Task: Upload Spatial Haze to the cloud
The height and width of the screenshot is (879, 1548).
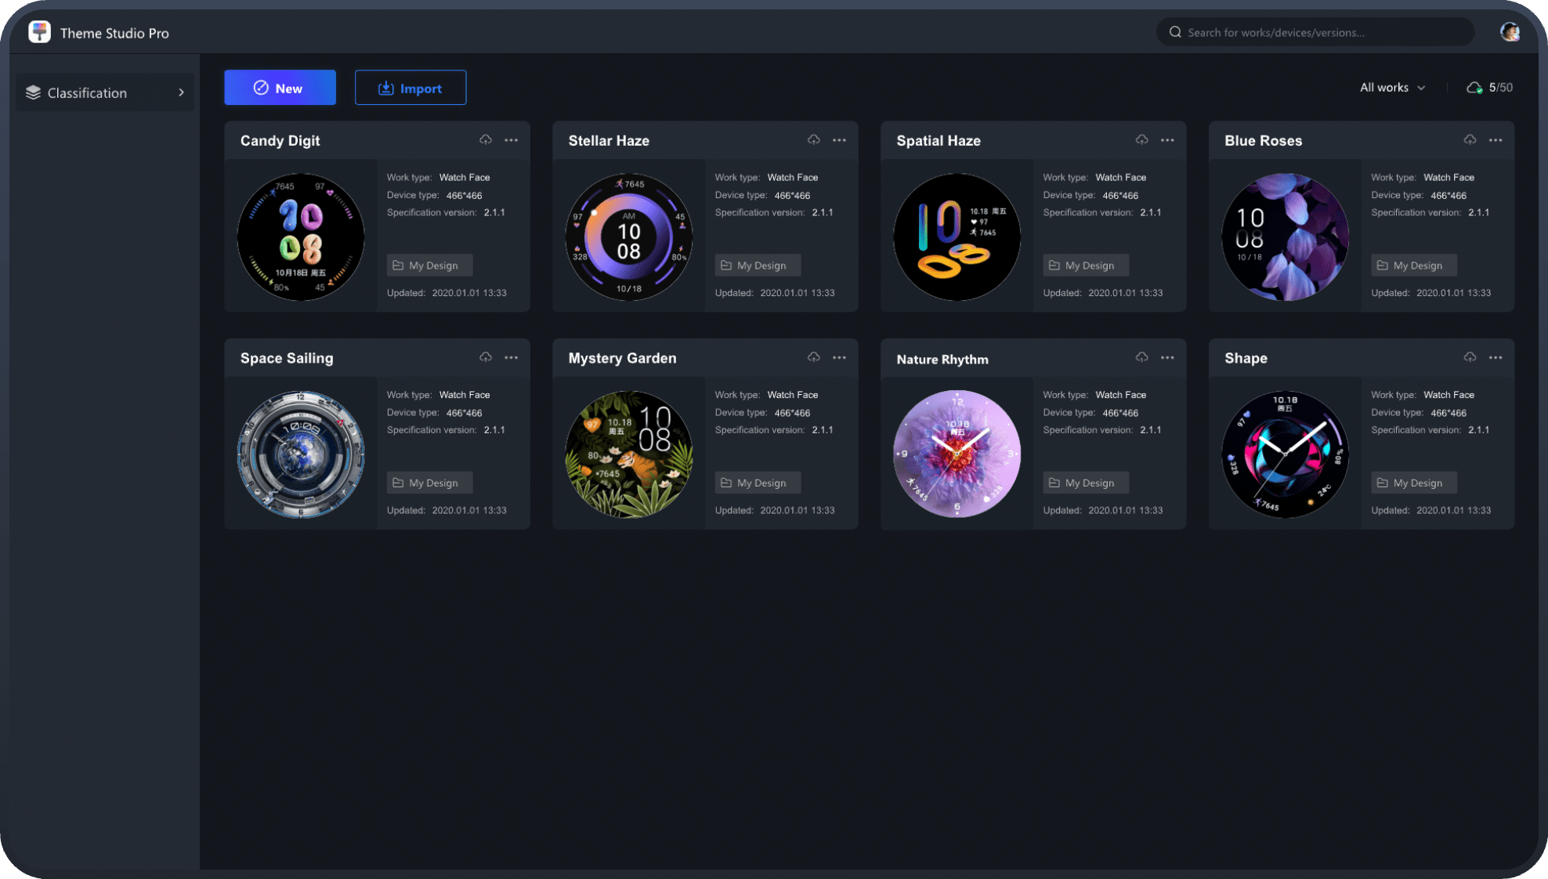Action: click(x=1141, y=139)
